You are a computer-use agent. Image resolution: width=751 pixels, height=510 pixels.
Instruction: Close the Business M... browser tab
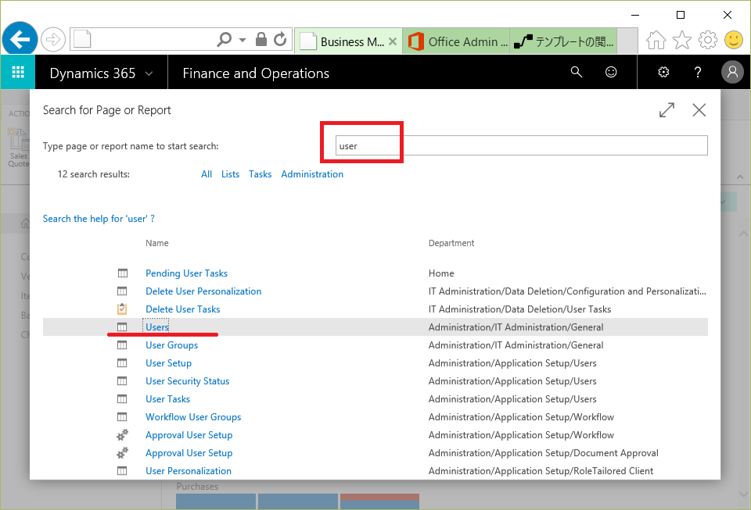[393, 41]
